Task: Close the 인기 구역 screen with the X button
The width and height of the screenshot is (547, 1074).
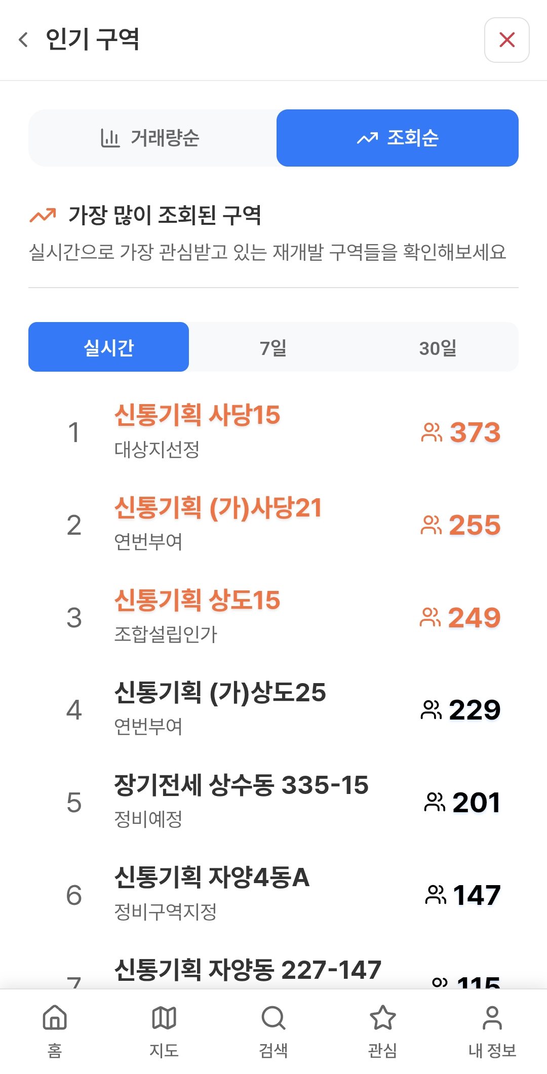Action: pos(506,40)
